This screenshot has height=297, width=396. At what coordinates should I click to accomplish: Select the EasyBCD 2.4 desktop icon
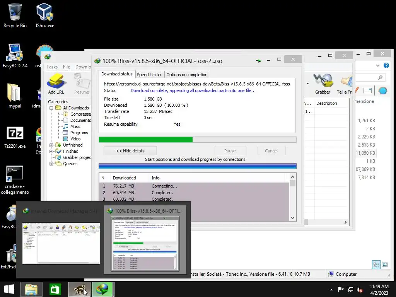[x=15, y=56]
